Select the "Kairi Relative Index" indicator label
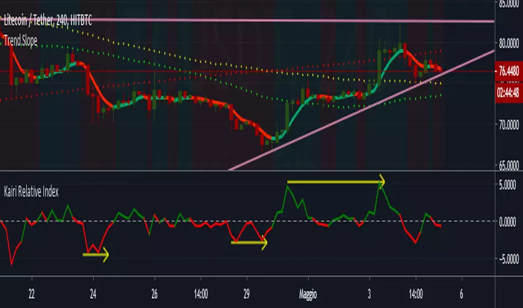This screenshot has height=308, width=523. tap(31, 192)
